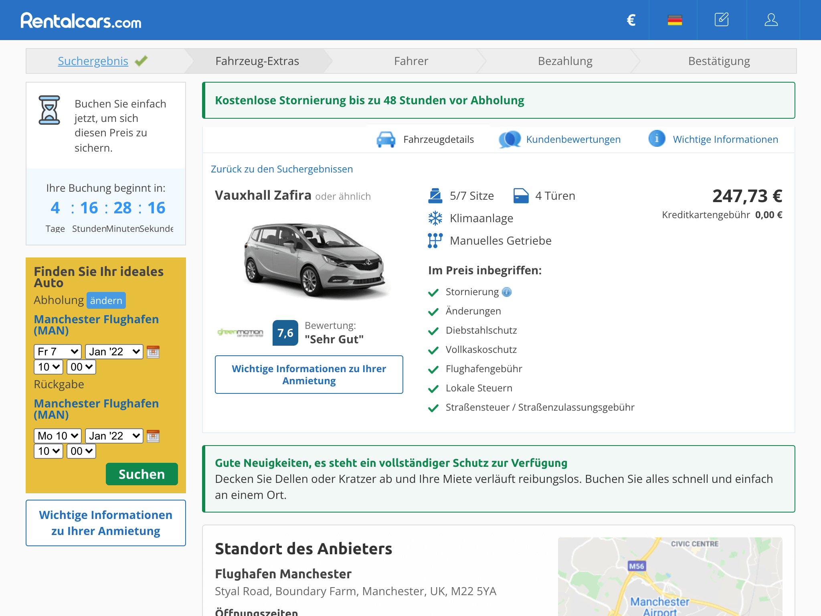Open the pickup month dropdown Jan '22

[114, 352]
